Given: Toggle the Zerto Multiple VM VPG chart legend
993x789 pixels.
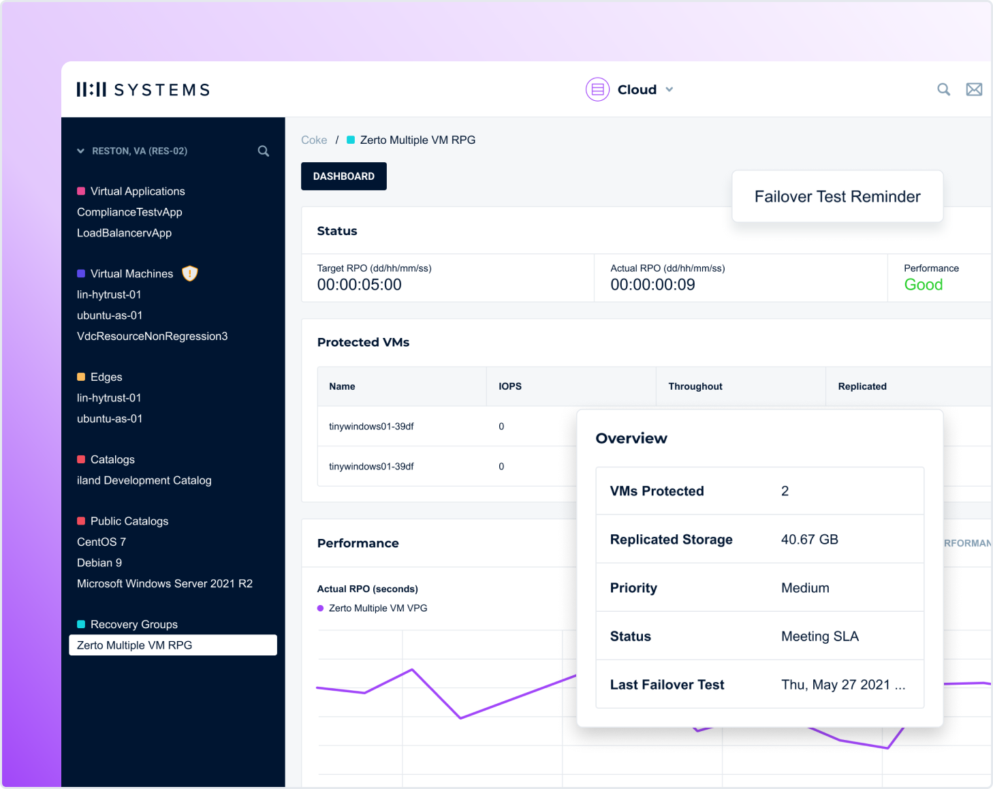Looking at the screenshot, I should (372, 608).
